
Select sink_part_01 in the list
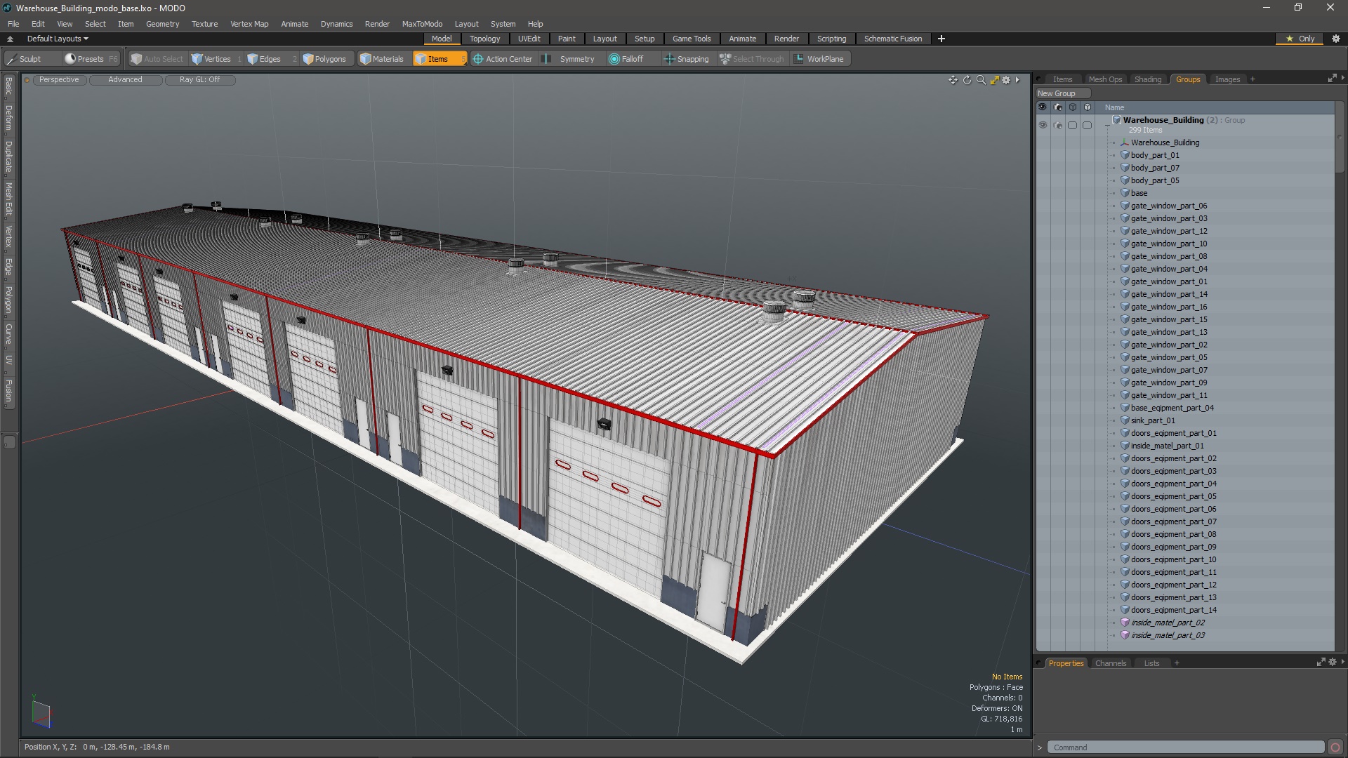coord(1152,420)
